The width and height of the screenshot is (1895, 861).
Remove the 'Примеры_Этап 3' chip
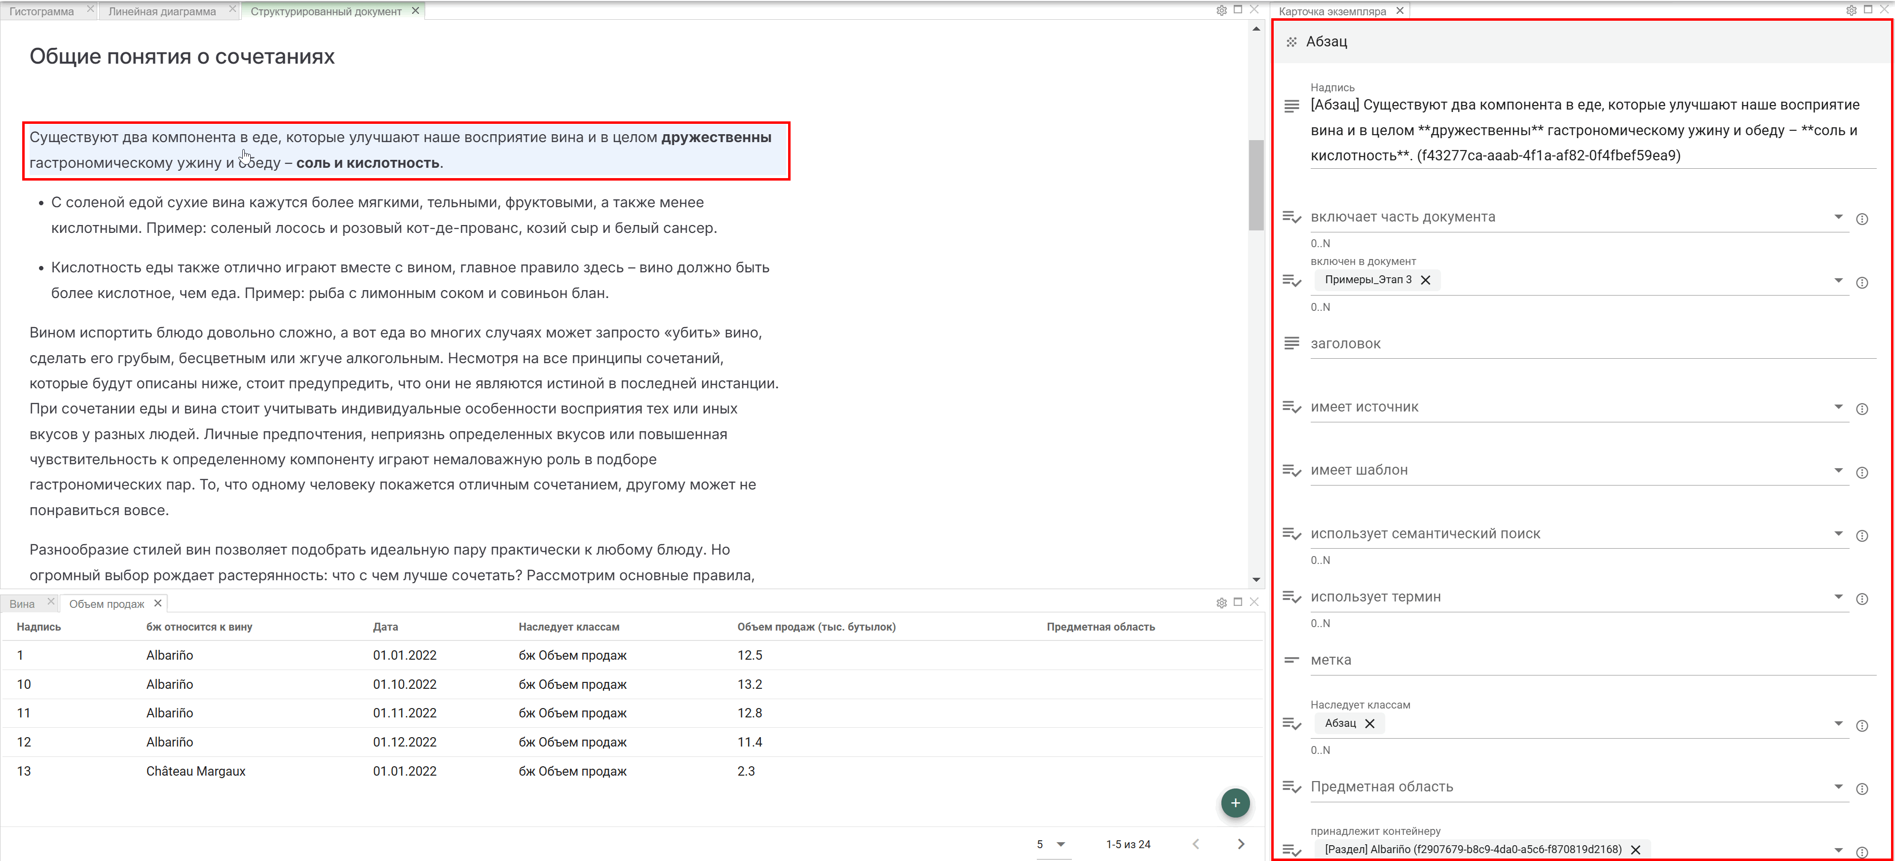pyautogui.click(x=1426, y=280)
